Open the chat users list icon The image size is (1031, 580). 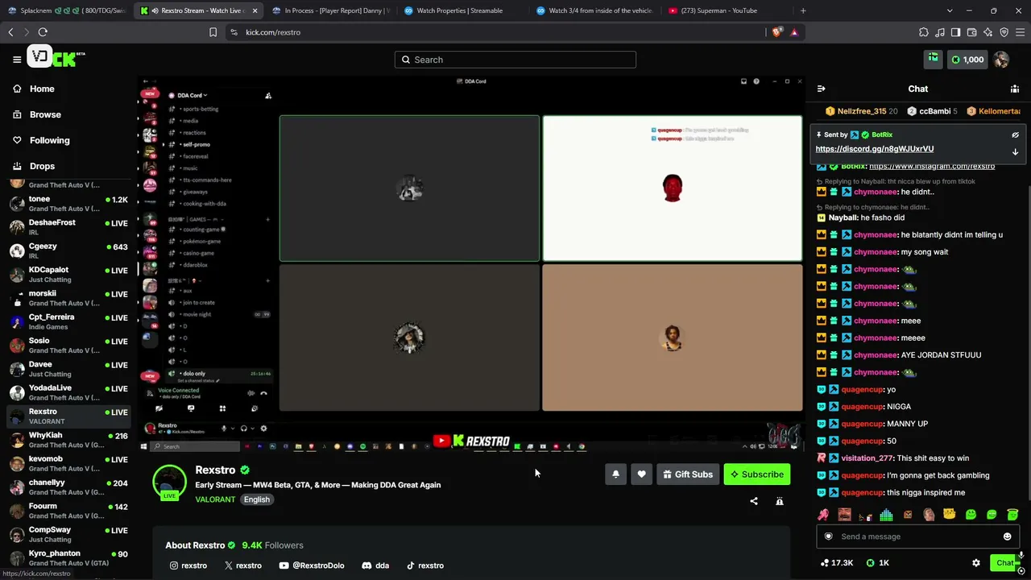coord(1014,89)
